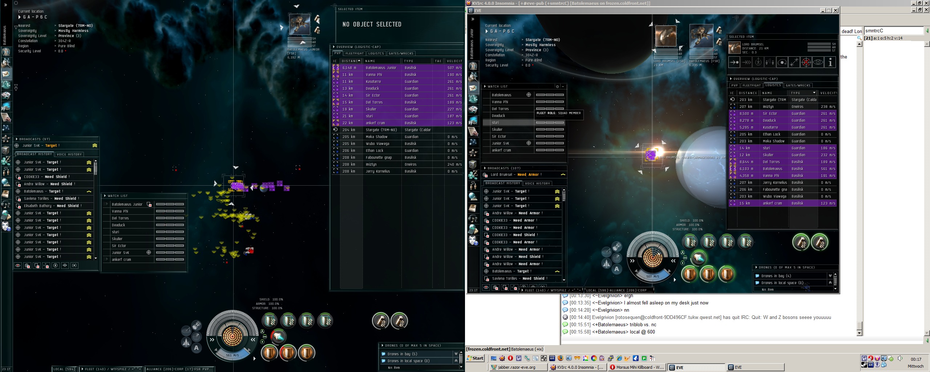
Task: Open Local [594] chat channel in left client
Action: (x=65, y=369)
